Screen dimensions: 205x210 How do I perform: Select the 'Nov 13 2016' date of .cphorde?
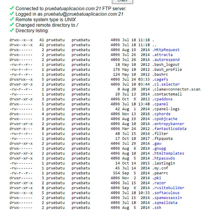point(136,114)
